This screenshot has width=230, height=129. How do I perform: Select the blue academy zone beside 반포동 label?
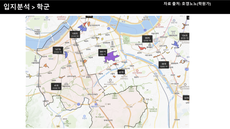tap(66, 54)
